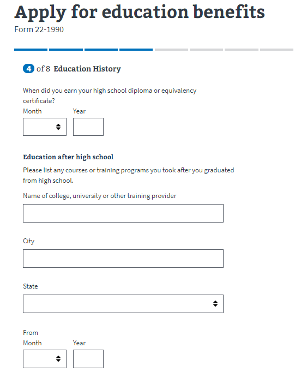Focus the college or university name field
The image size is (301, 384).
click(123, 213)
